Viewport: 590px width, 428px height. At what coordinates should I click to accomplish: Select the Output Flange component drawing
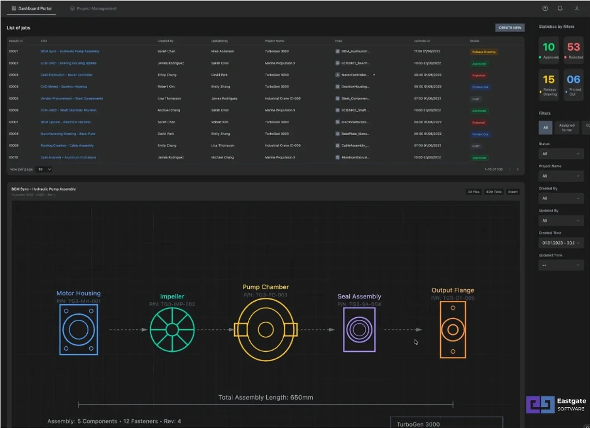click(453, 330)
